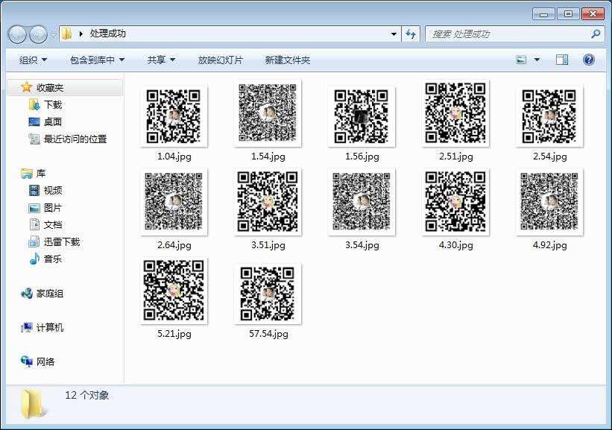Click the search magnifier icon
Image resolution: width=612 pixels, height=430 pixels.
tap(596, 34)
